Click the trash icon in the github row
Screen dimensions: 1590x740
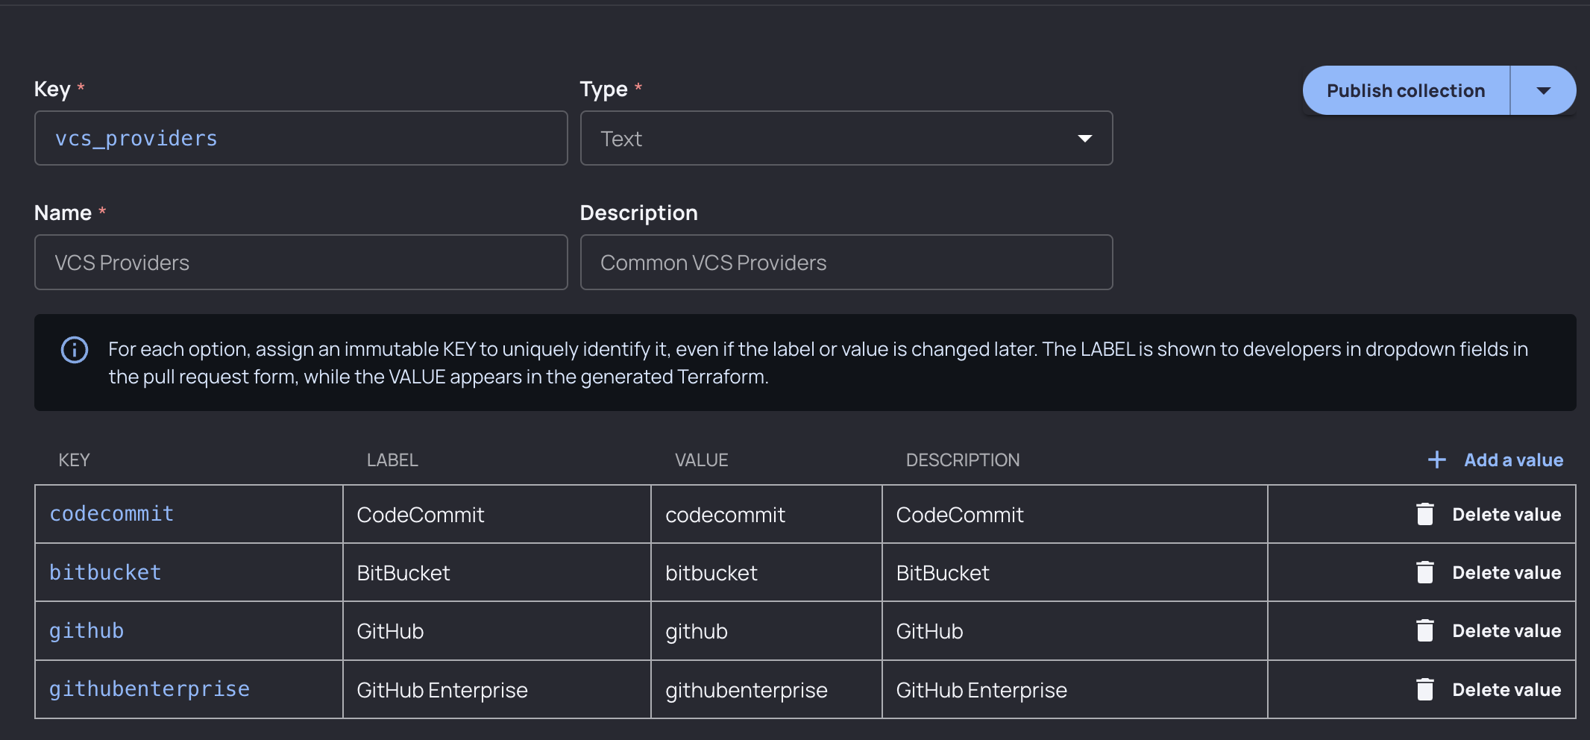click(x=1424, y=630)
